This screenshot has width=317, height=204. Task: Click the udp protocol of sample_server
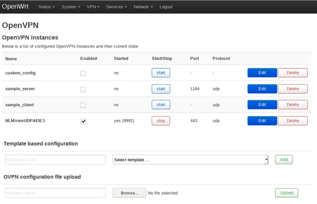216,89
